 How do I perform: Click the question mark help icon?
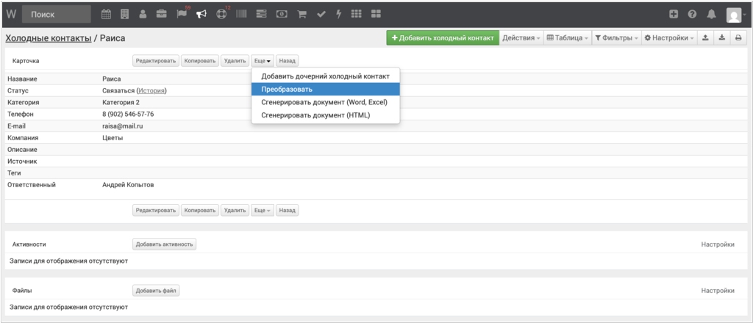coord(692,14)
